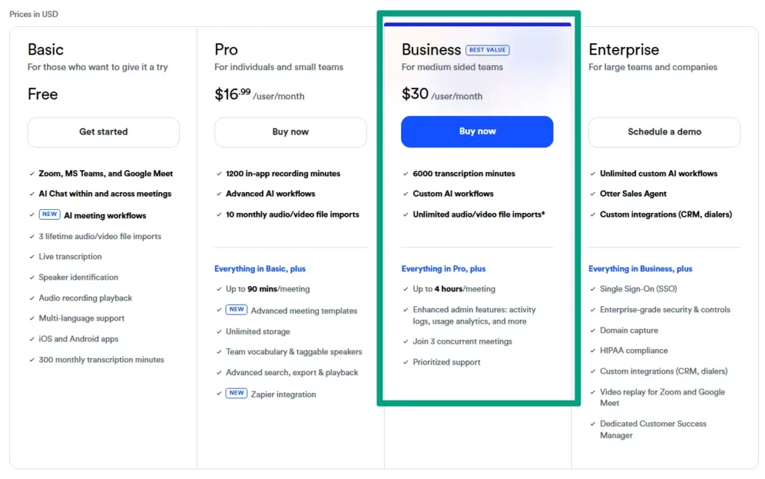Click the Prices in USD label

[x=34, y=14]
